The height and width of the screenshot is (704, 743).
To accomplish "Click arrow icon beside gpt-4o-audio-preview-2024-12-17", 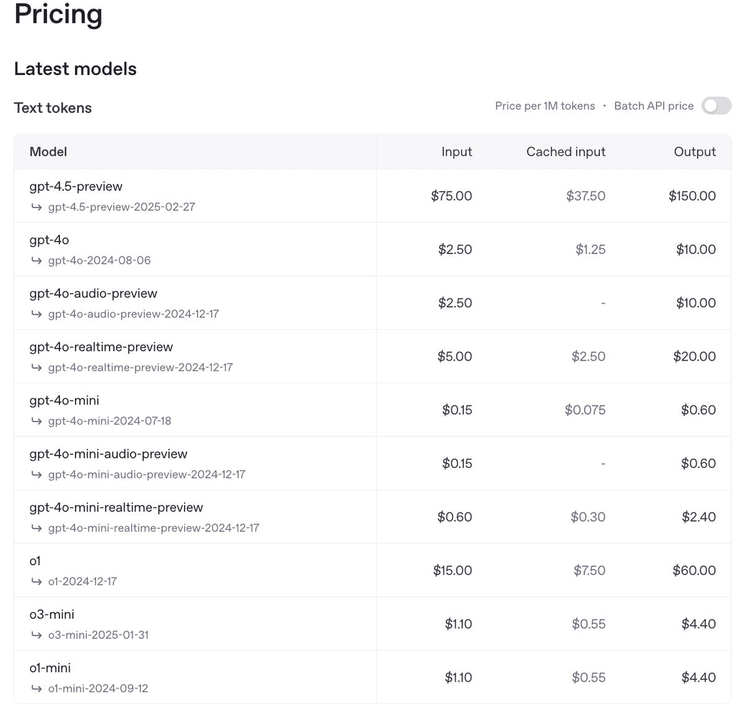I will tap(37, 314).
